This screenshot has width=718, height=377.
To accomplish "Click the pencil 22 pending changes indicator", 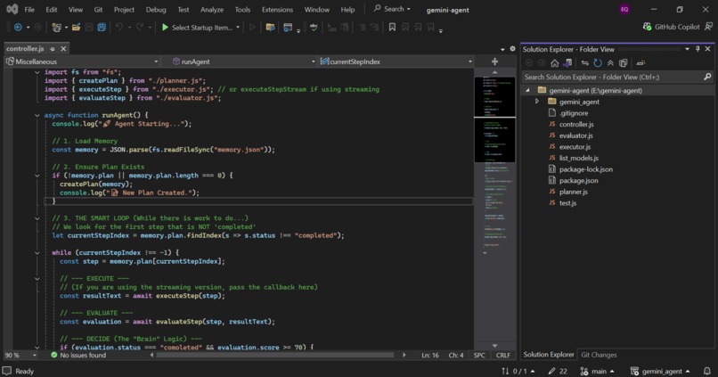I will pos(558,371).
